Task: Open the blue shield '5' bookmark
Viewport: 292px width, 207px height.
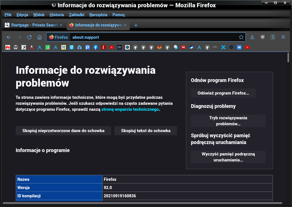Action: click(x=72, y=48)
